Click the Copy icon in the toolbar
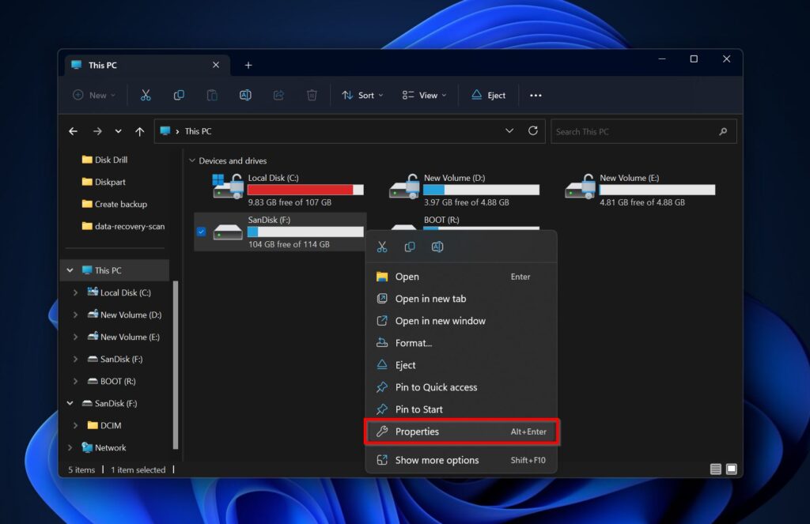Image resolution: width=810 pixels, height=524 pixels. pos(179,95)
